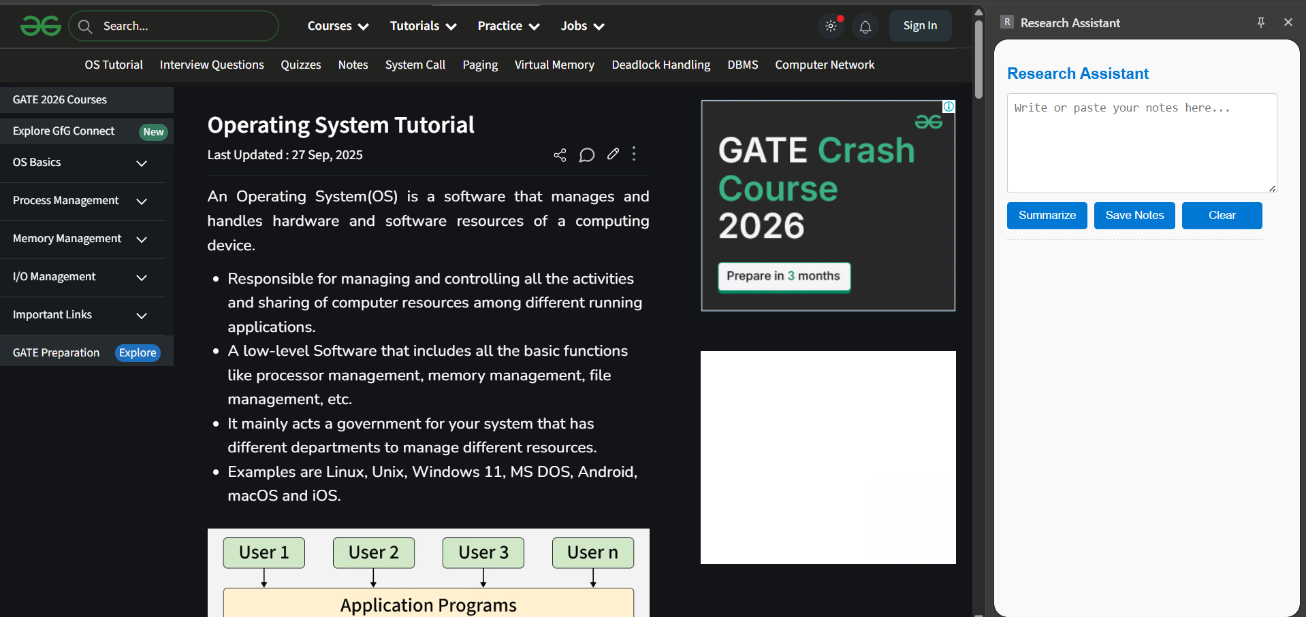Toggle the light/dark theme icon
Image resolution: width=1306 pixels, height=617 pixels.
(x=831, y=27)
